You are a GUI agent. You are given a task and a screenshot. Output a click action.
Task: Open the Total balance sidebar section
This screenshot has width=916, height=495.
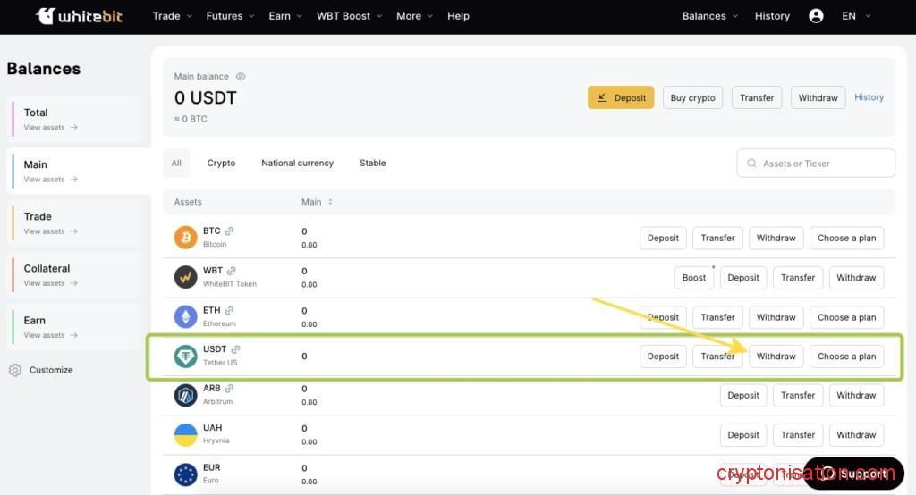pos(75,119)
